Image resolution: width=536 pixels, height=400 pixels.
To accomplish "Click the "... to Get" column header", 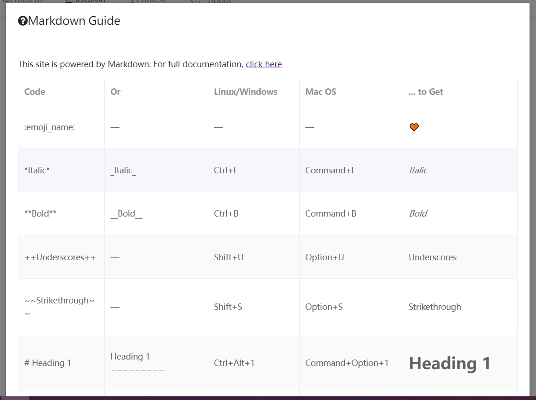I will coord(426,91).
